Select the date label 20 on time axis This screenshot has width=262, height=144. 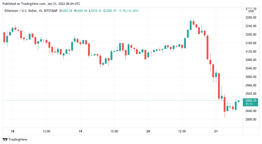click(148, 131)
